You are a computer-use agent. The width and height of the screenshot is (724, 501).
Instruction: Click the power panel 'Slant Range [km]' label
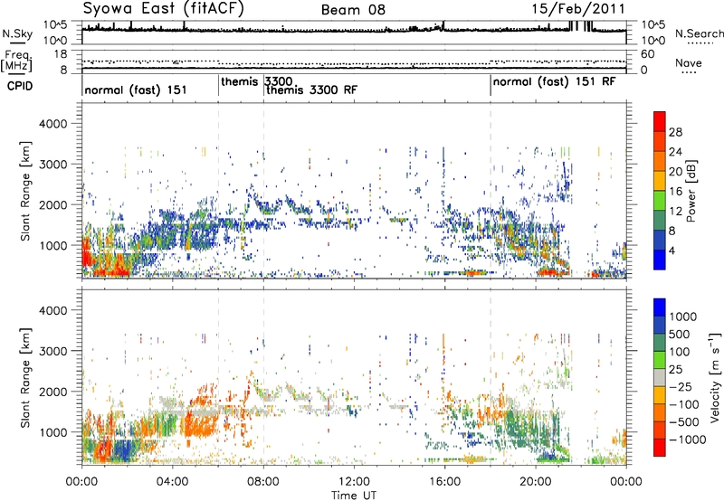click(25, 192)
